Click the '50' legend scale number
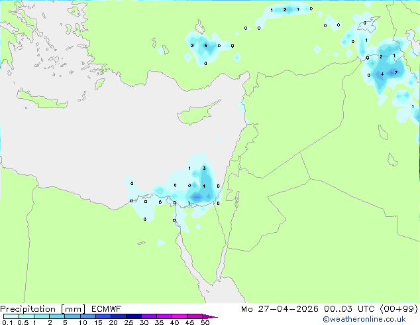The image size is (420, 325). (x=205, y=322)
